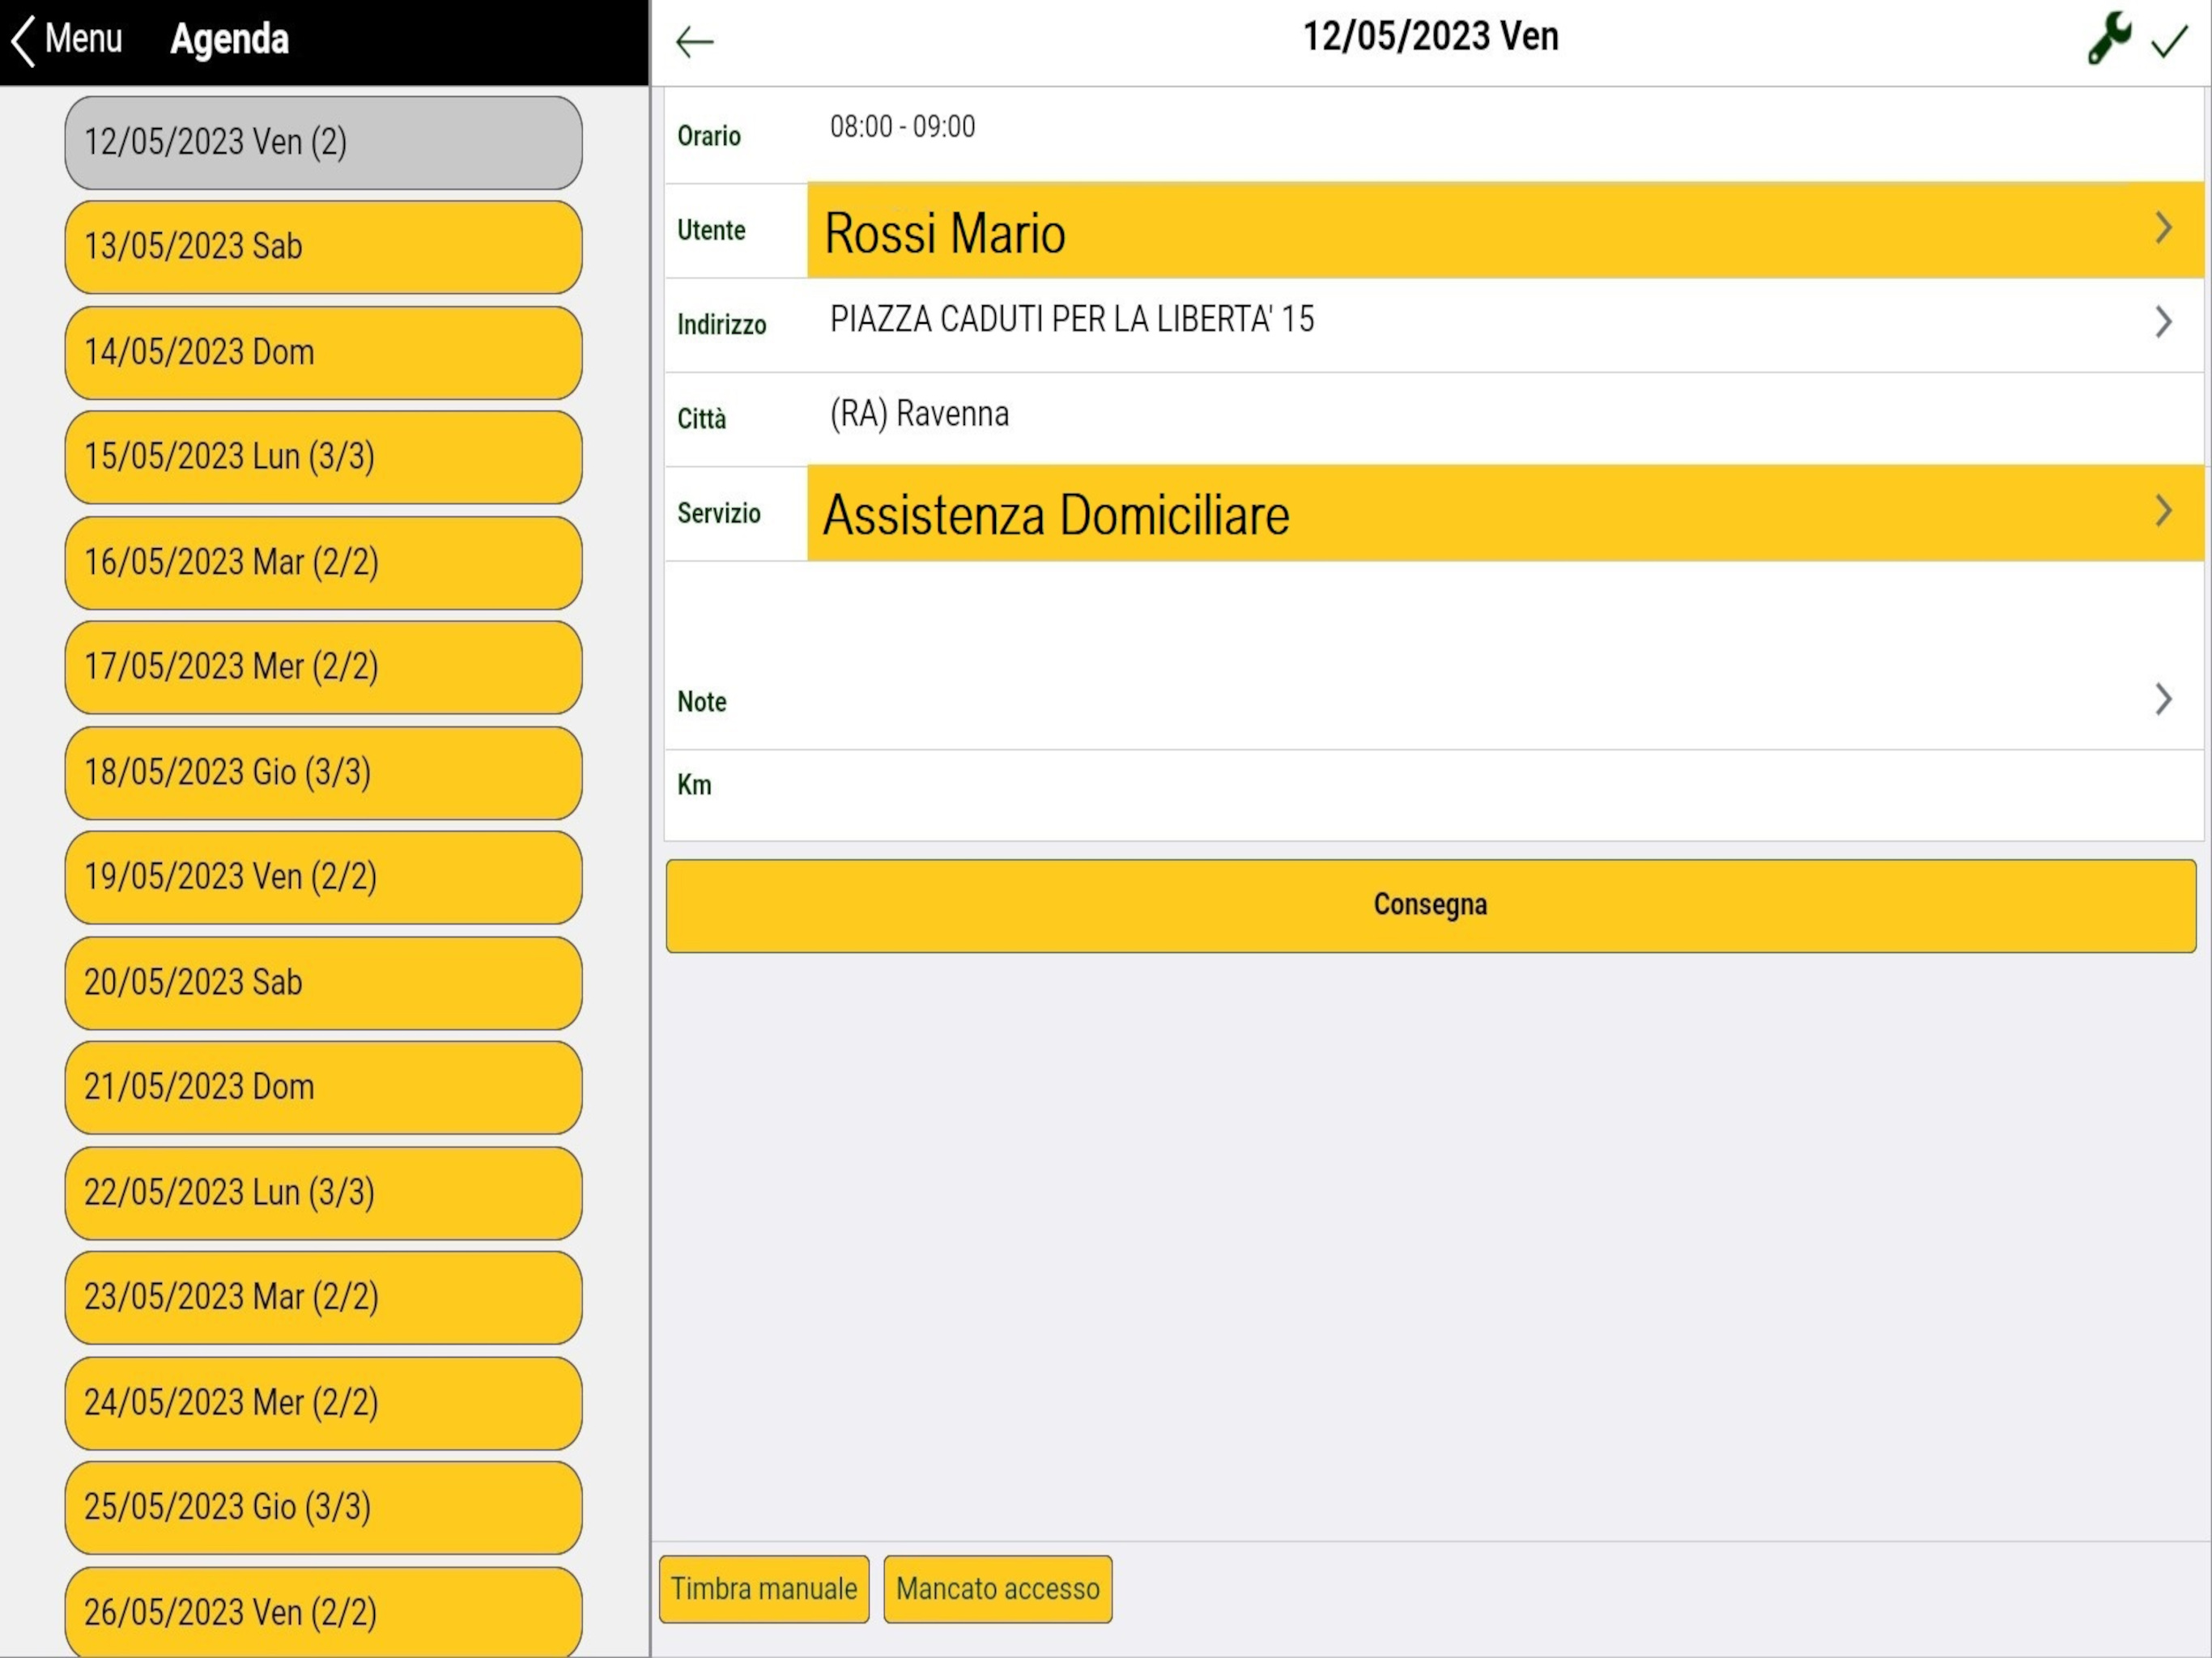
Task: Click the Assistenza Domiciliare service text
Action: (x=1056, y=516)
